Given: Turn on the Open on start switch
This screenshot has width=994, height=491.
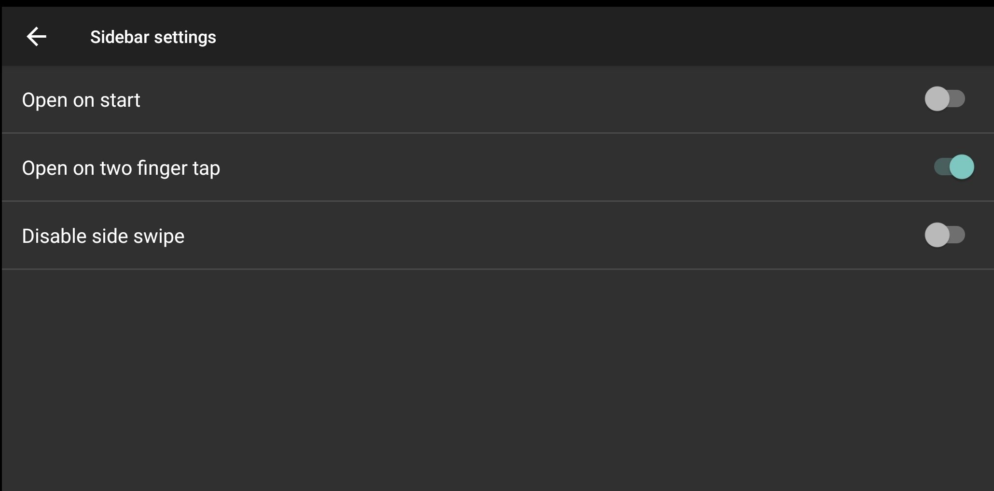Looking at the screenshot, I should point(945,99).
